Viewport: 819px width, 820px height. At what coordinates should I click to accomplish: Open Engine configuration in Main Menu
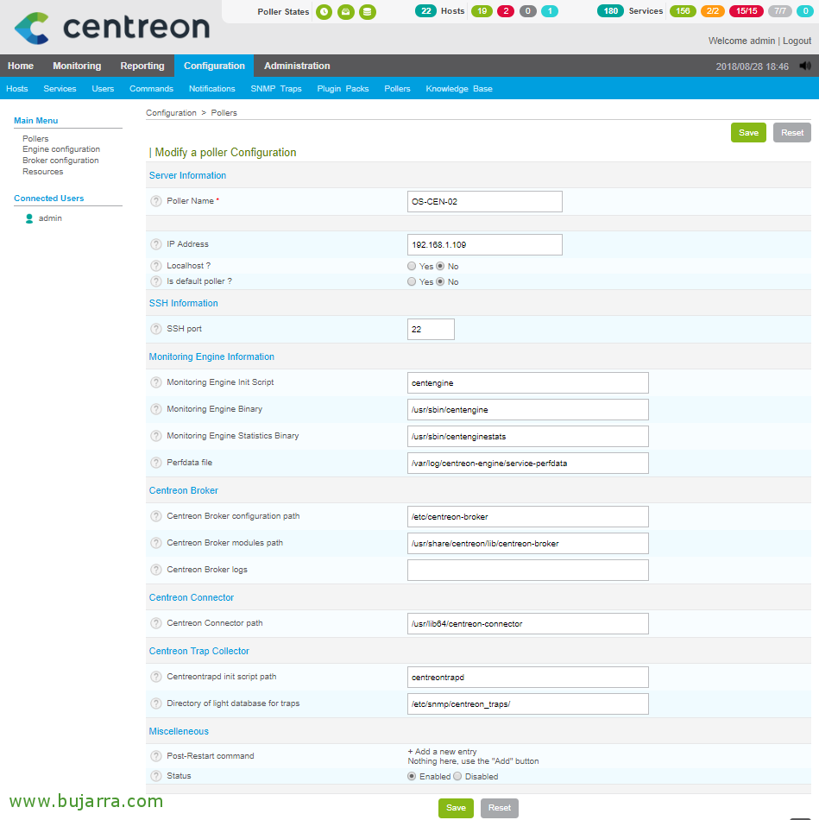[61, 149]
